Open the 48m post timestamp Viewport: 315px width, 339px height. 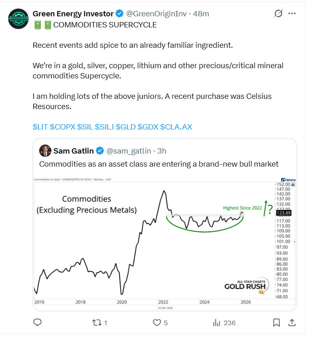(x=201, y=13)
